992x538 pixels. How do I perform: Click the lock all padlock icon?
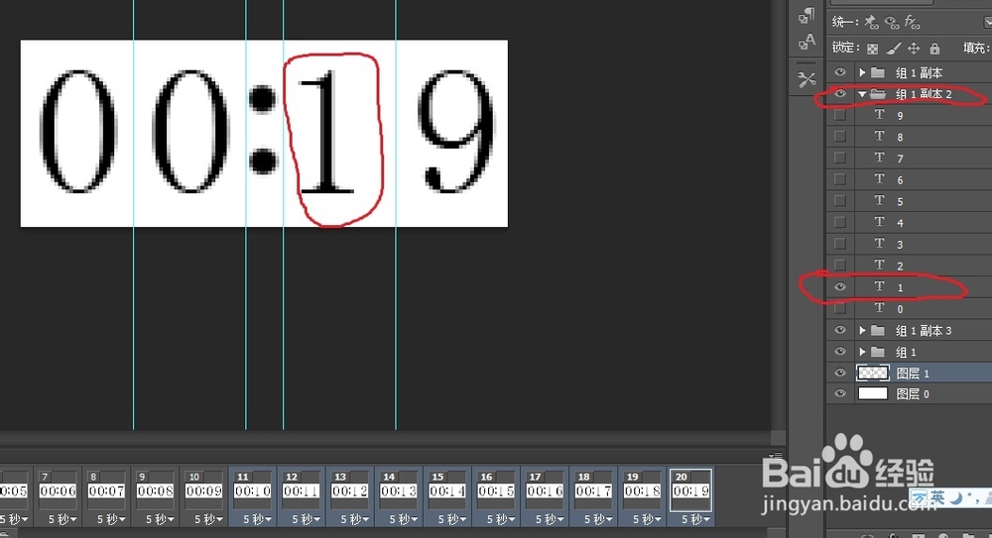(x=934, y=48)
